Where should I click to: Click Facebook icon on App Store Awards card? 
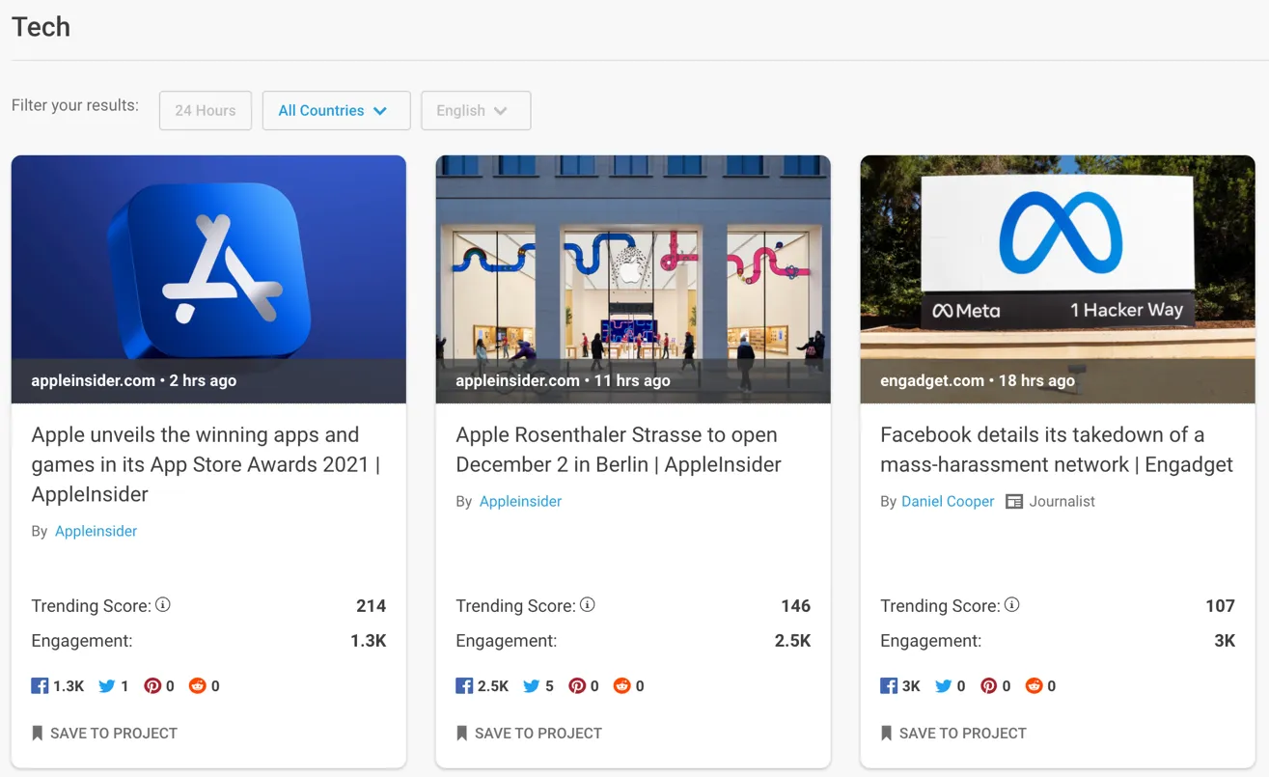tap(40, 686)
